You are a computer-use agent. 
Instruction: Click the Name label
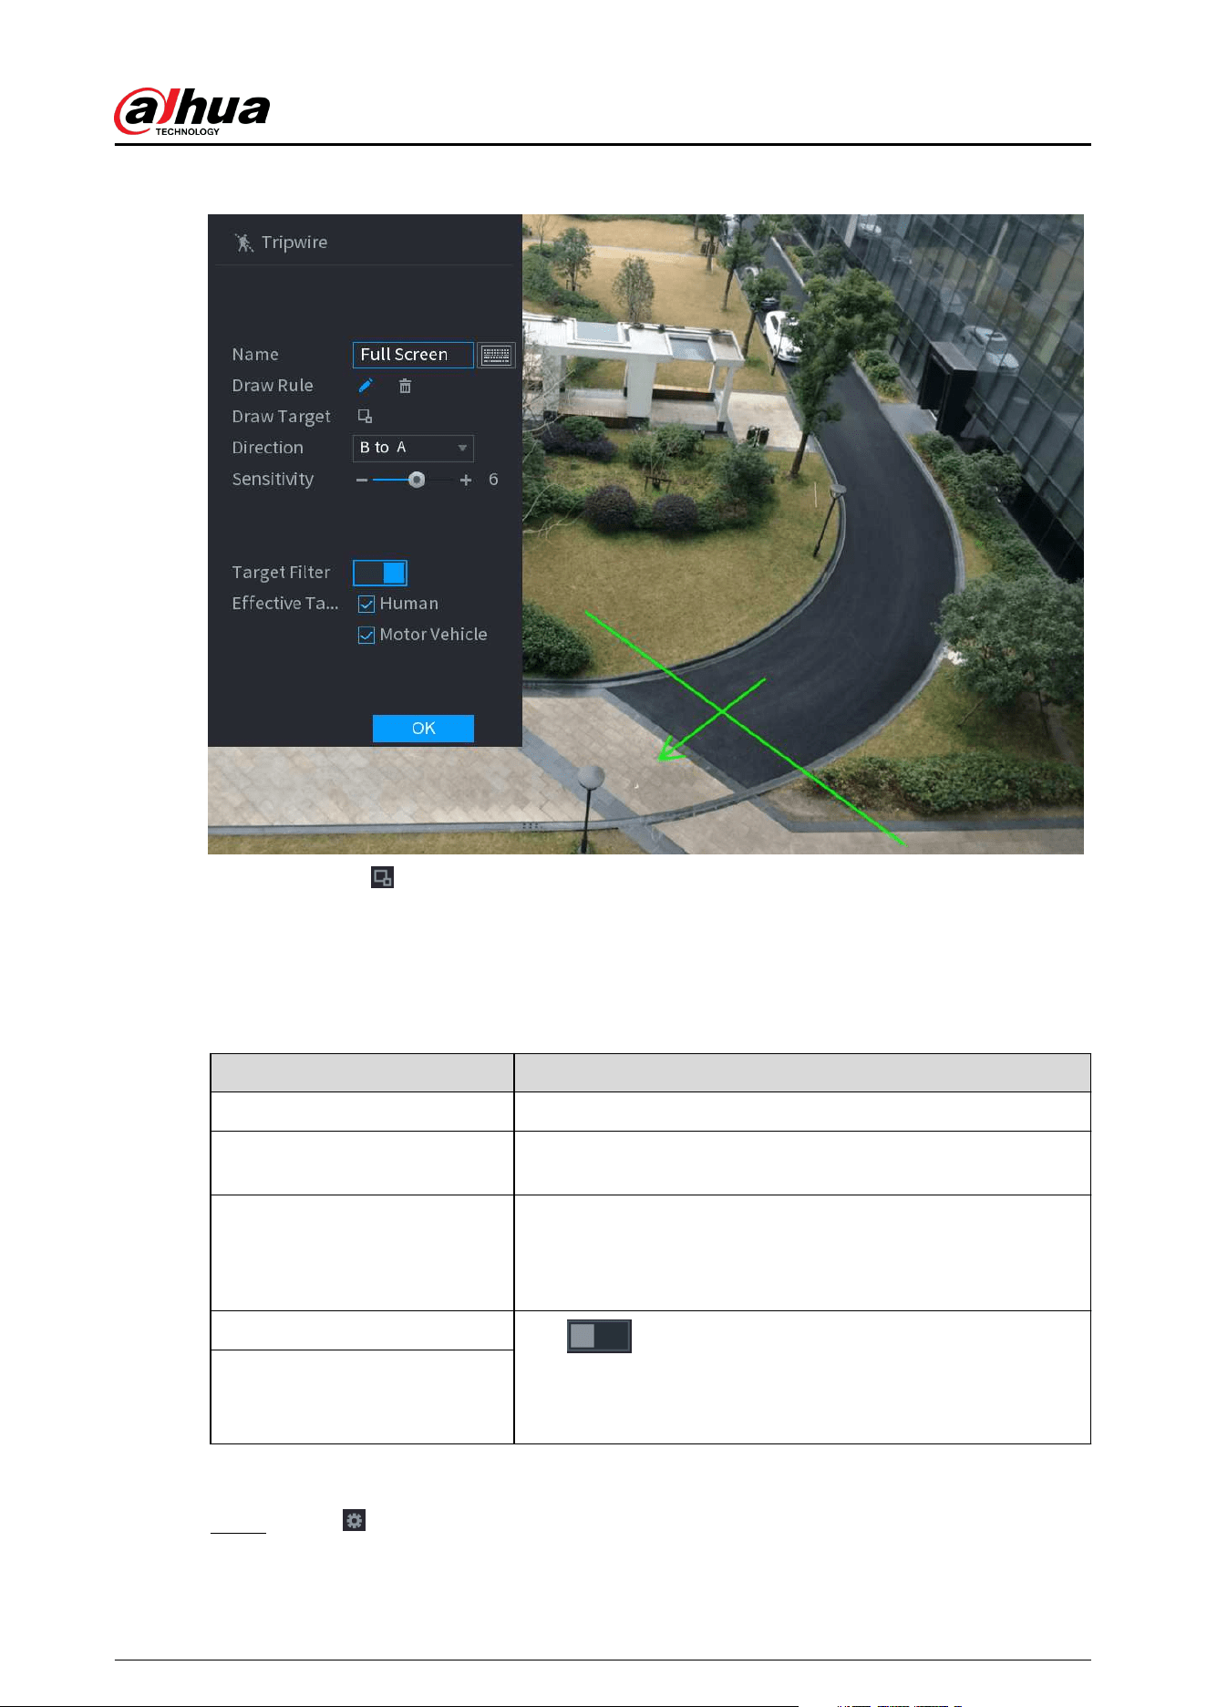click(x=255, y=355)
